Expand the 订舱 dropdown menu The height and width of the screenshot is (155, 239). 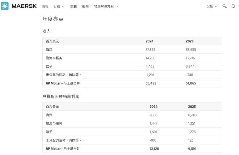point(59,6)
